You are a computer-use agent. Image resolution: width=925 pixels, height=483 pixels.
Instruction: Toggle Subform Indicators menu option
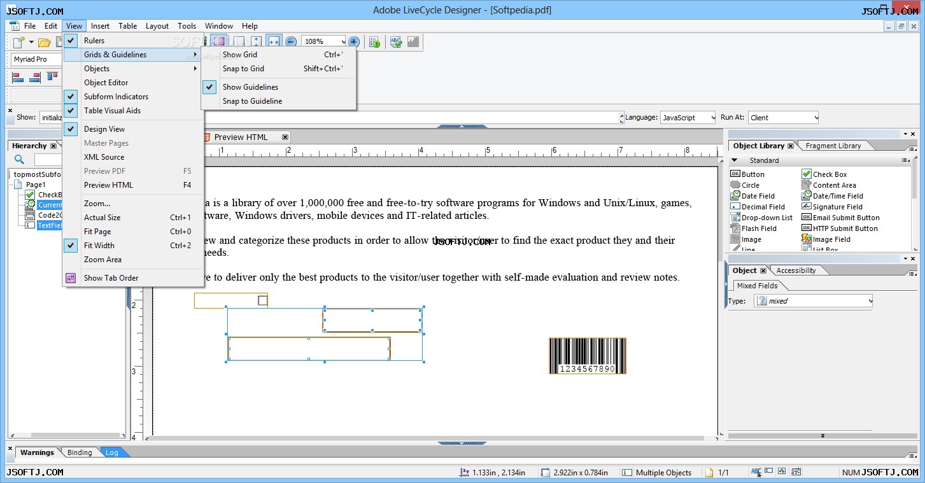(133, 97)
